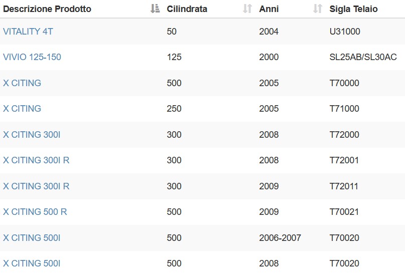405x274 pixels.
Task: Sort table by Anni header text
Action: 269,9
